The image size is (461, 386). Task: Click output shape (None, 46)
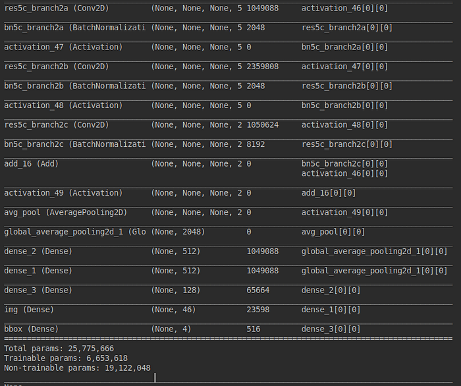pyautogui.click(x=173, y=310)
